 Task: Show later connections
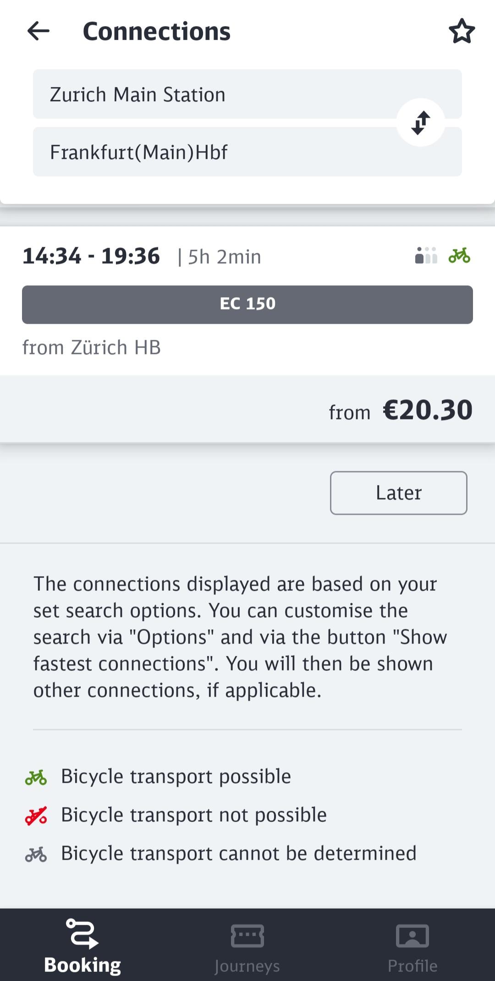pos(399,493)
